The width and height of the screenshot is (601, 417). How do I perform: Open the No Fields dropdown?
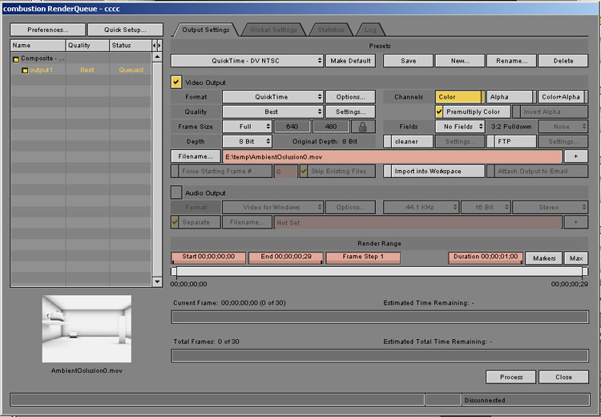pyautogui.click(x=460, y=127)
